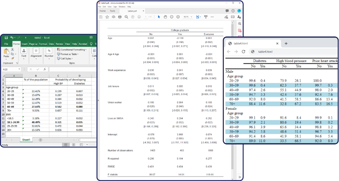339x181 pixels.
Task: Click the insert function fx button
Action: pos(44,69)
